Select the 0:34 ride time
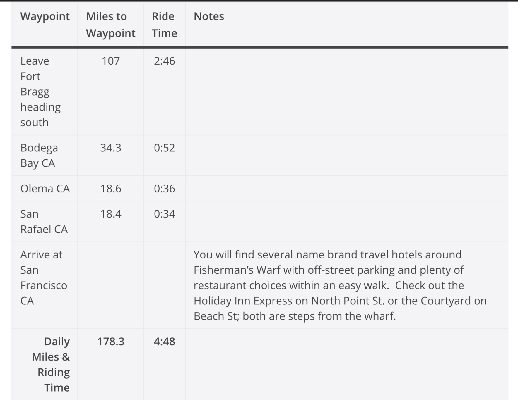Screen dimensions: 518x400 164,214
